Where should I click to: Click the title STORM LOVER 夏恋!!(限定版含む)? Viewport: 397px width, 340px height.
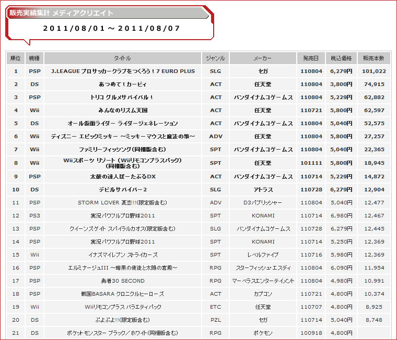[x=123, y=203]
